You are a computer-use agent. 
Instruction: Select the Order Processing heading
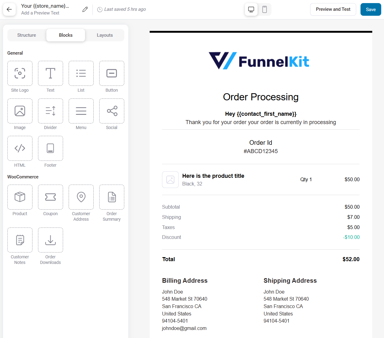tap(261, 97)
